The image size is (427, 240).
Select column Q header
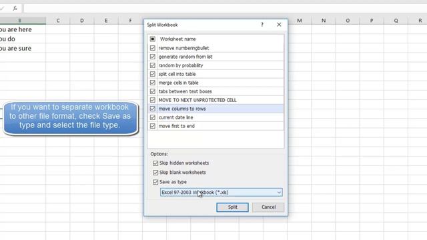tap(396, 21)
